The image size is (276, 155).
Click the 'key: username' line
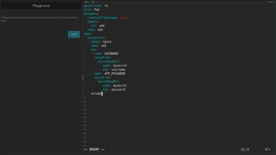click(x=114, y=70)
